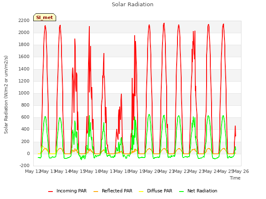Click the orange Reflected PAR legend swatch

tap(96, 192)
